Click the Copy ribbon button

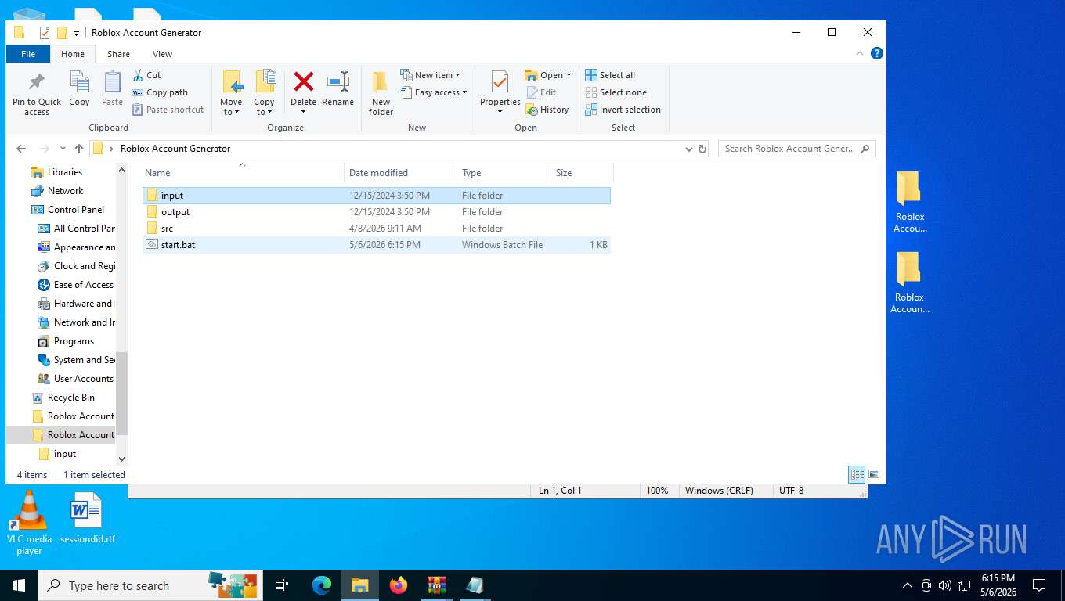(x=79, y=89)
